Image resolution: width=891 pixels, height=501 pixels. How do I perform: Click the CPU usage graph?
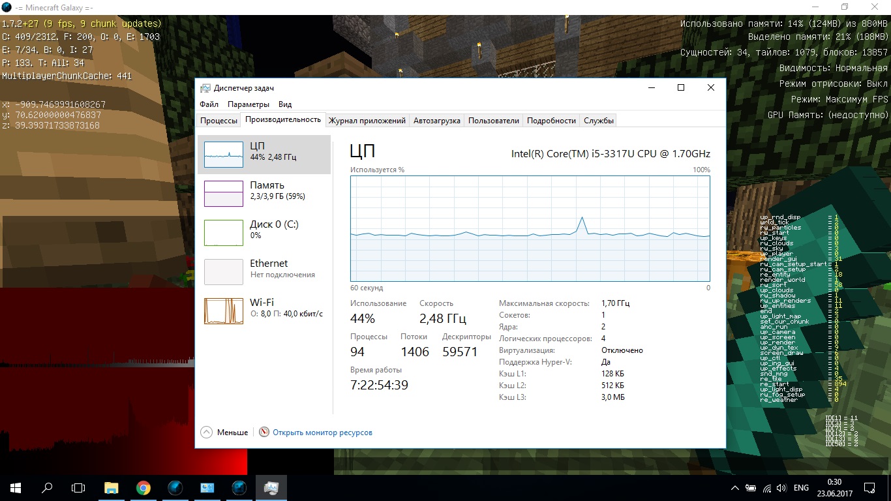coord(530,228)
